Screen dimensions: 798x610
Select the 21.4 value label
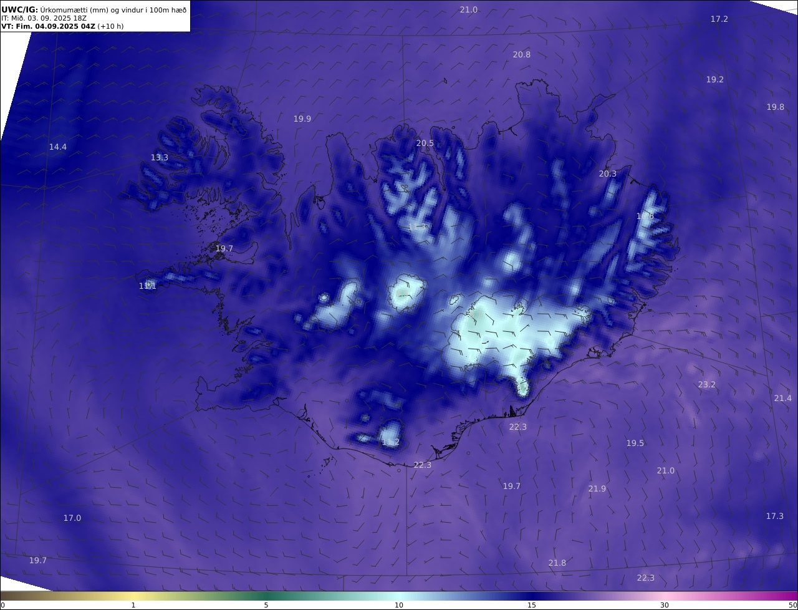coord(782,399)
